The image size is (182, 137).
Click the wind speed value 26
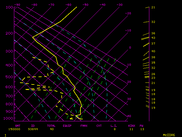click(x=153, y=74)
